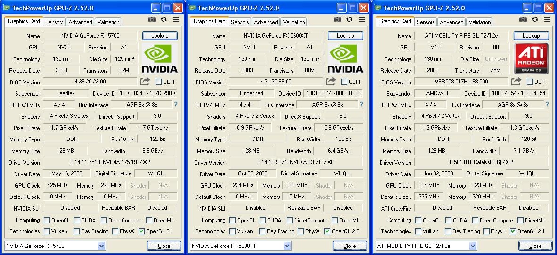Toggle CUDA checkbox in FX 5600XT window
Viewport: 557px width, 255px height.
(x=262, y=220)
